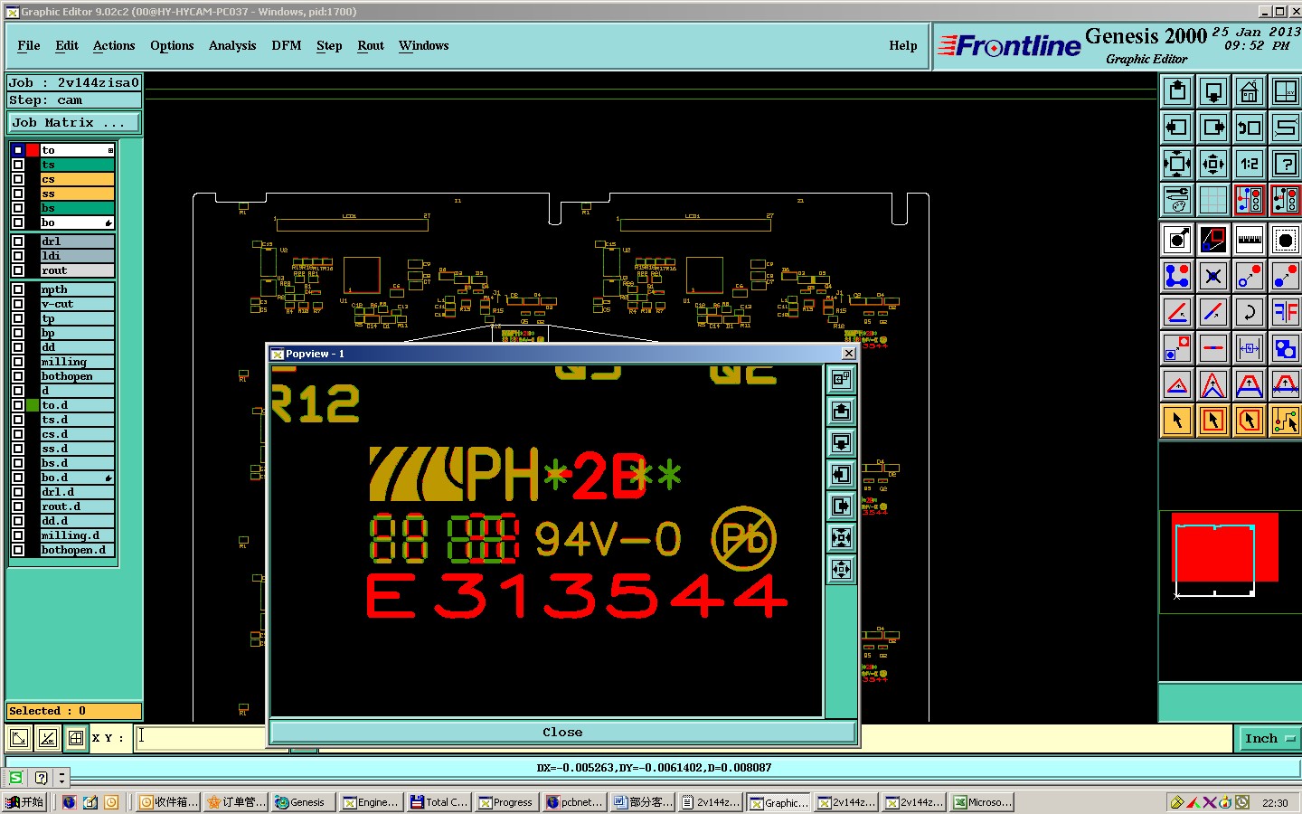Click the polygon select arrow tool
This screenshot has width=1302, height=814.
1250,421
